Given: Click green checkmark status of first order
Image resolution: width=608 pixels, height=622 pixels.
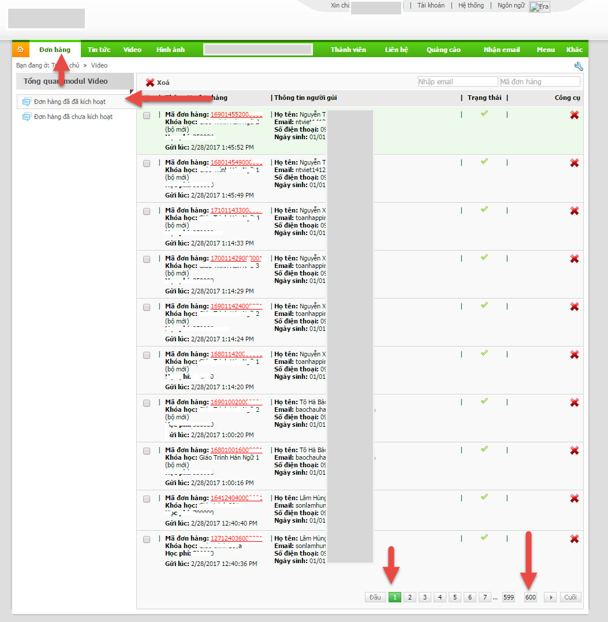Looking at the screenshot, I should pos(484,113).
